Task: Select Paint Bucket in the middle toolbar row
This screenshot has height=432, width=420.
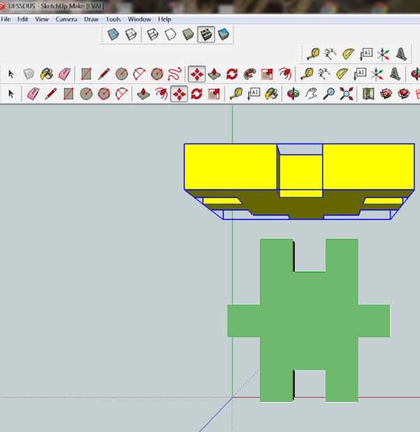Action: tap(47, 74)
